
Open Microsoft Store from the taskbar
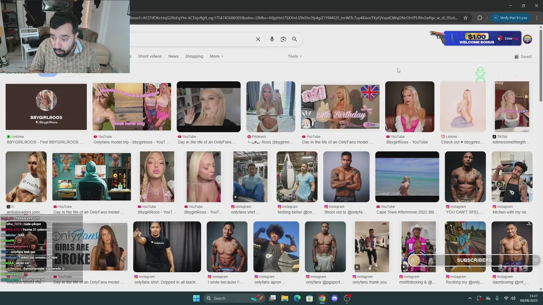tap(310, 298)
